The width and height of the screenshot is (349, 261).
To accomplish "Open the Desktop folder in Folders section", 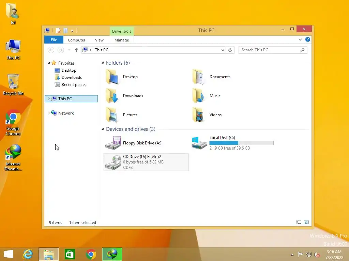I will pos(122,77).
